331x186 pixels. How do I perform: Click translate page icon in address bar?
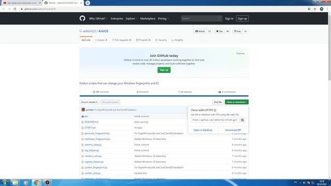pos(309,9)
